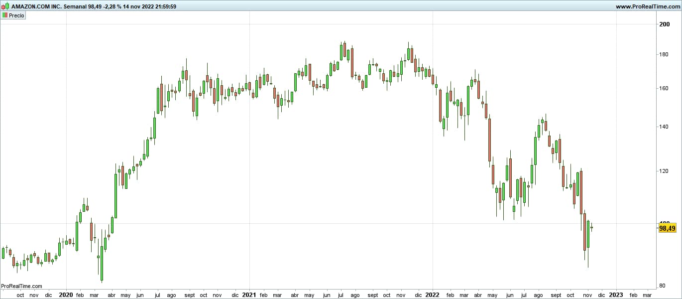
Task: Click the green candle icon beside AMAZON.COM INC.
Action: pyautogui.click(x=7, y=5)
